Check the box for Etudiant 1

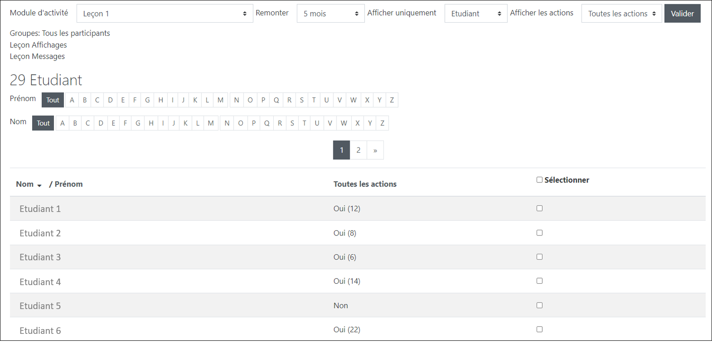coord(539,208)
